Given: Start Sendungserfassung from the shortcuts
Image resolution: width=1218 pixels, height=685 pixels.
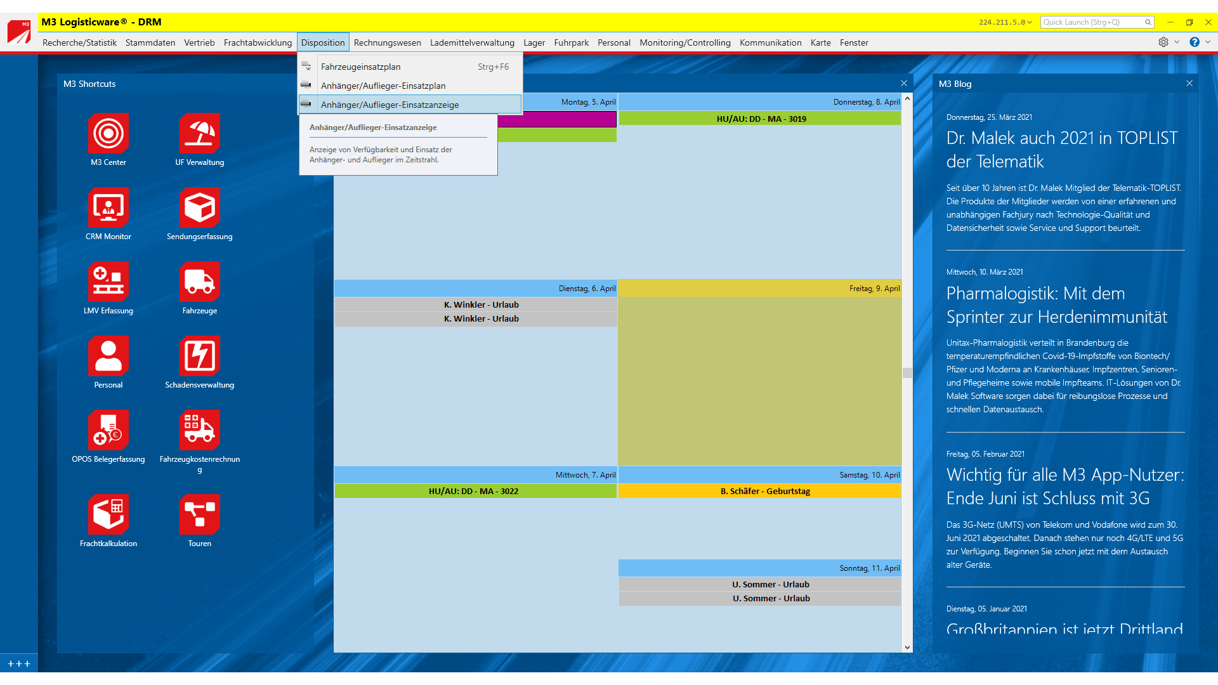Looking at the screenshot, I should (x=200, y=207).
